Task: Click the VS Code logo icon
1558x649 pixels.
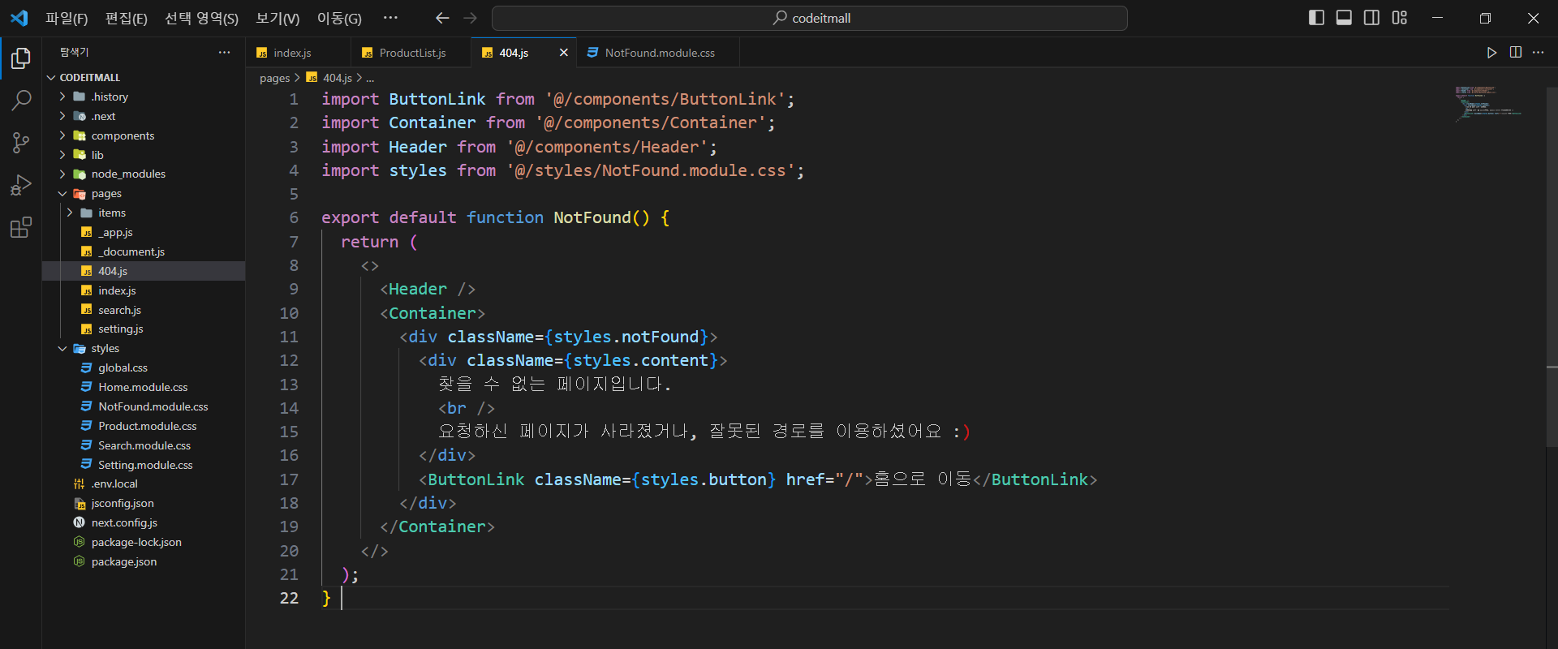Action: pos(19,18)
